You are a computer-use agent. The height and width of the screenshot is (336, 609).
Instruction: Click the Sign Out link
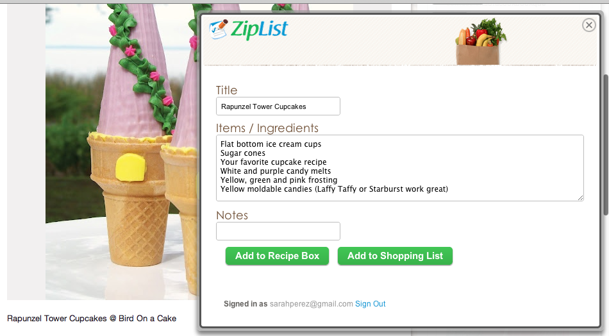click(x=370, y=304)
